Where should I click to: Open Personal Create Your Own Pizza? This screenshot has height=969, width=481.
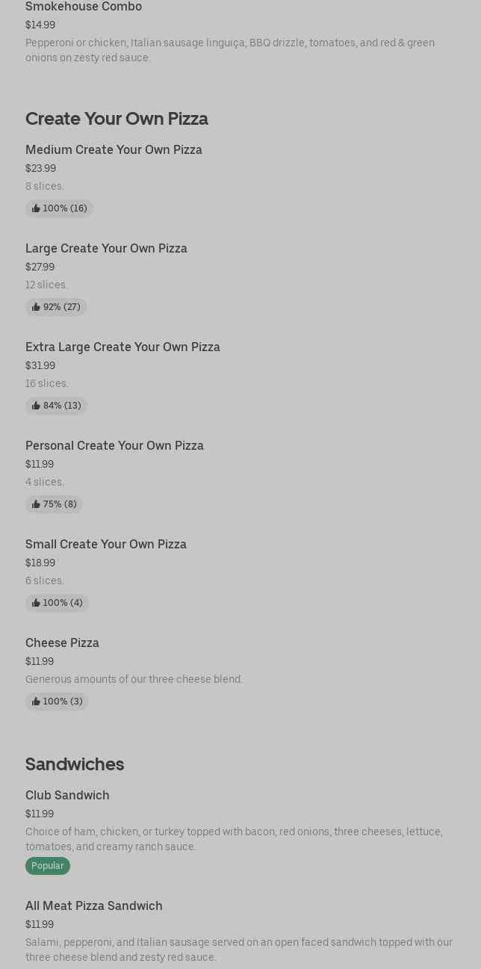click(x=114, y=445)
